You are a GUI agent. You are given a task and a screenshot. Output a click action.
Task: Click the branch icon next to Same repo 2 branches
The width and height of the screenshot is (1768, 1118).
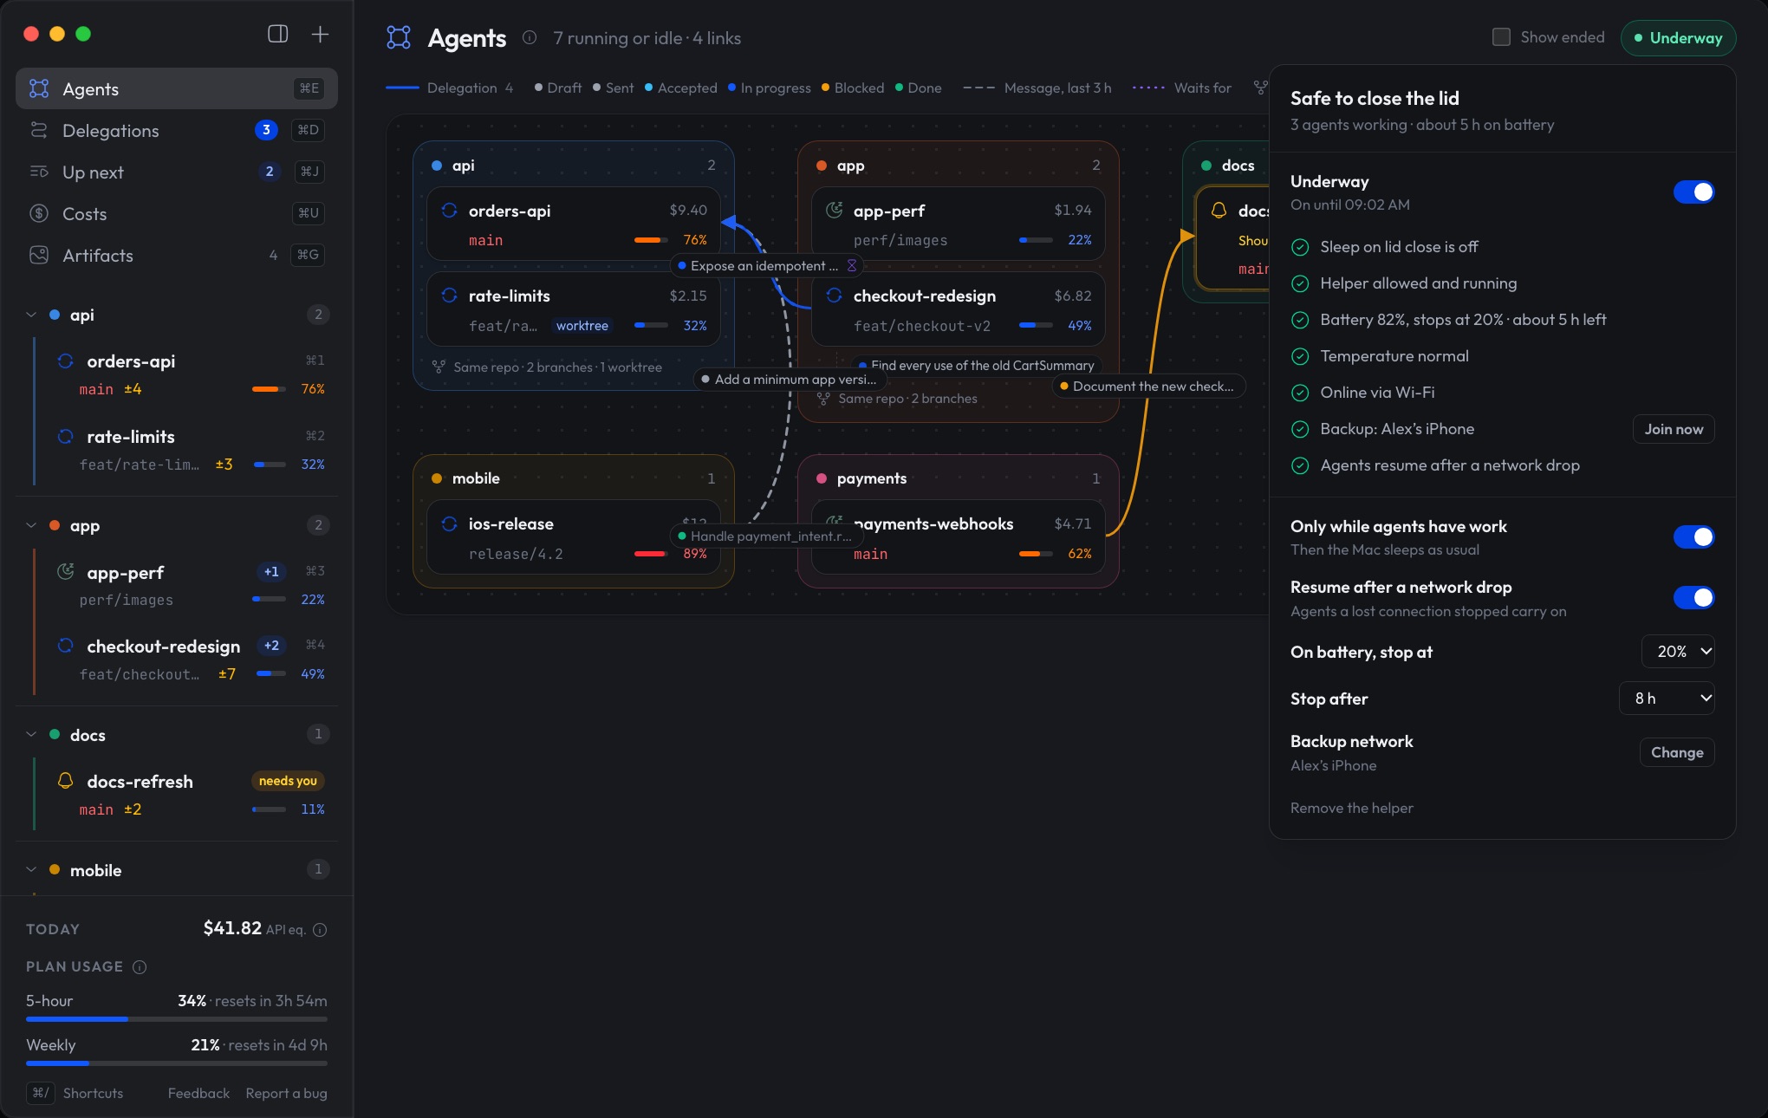click(823, 399)
